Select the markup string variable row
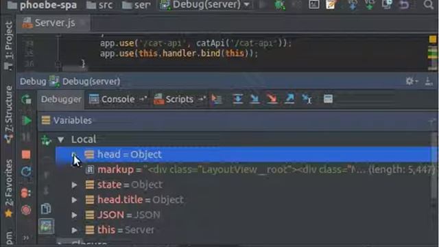Image resolution: width=439 pixels, height=247 pixels. click(246, 169)
